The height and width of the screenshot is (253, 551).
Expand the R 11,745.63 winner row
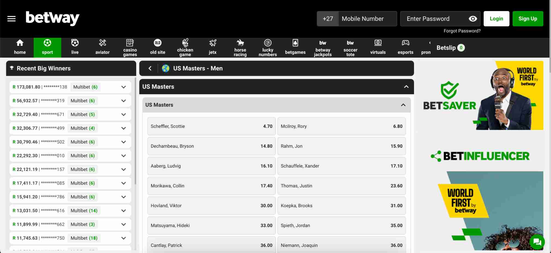click(124, 238)
